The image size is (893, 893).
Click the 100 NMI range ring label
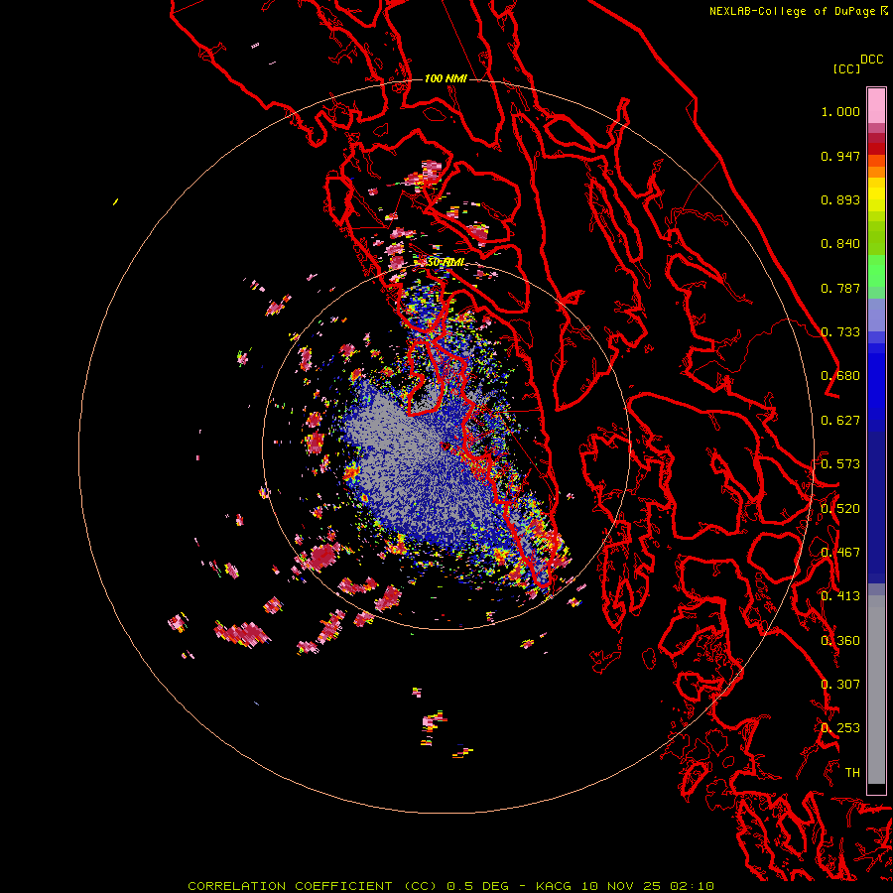446,78
